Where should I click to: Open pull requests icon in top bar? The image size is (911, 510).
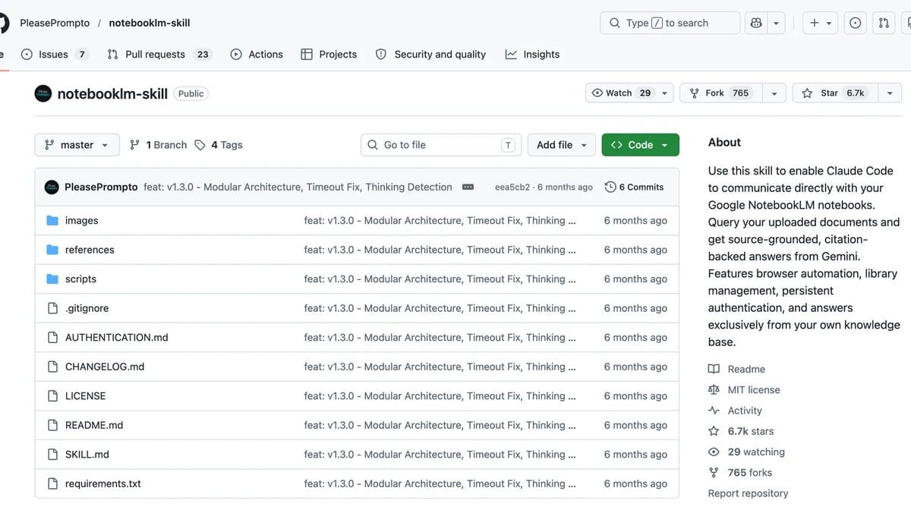click(884, 23)
